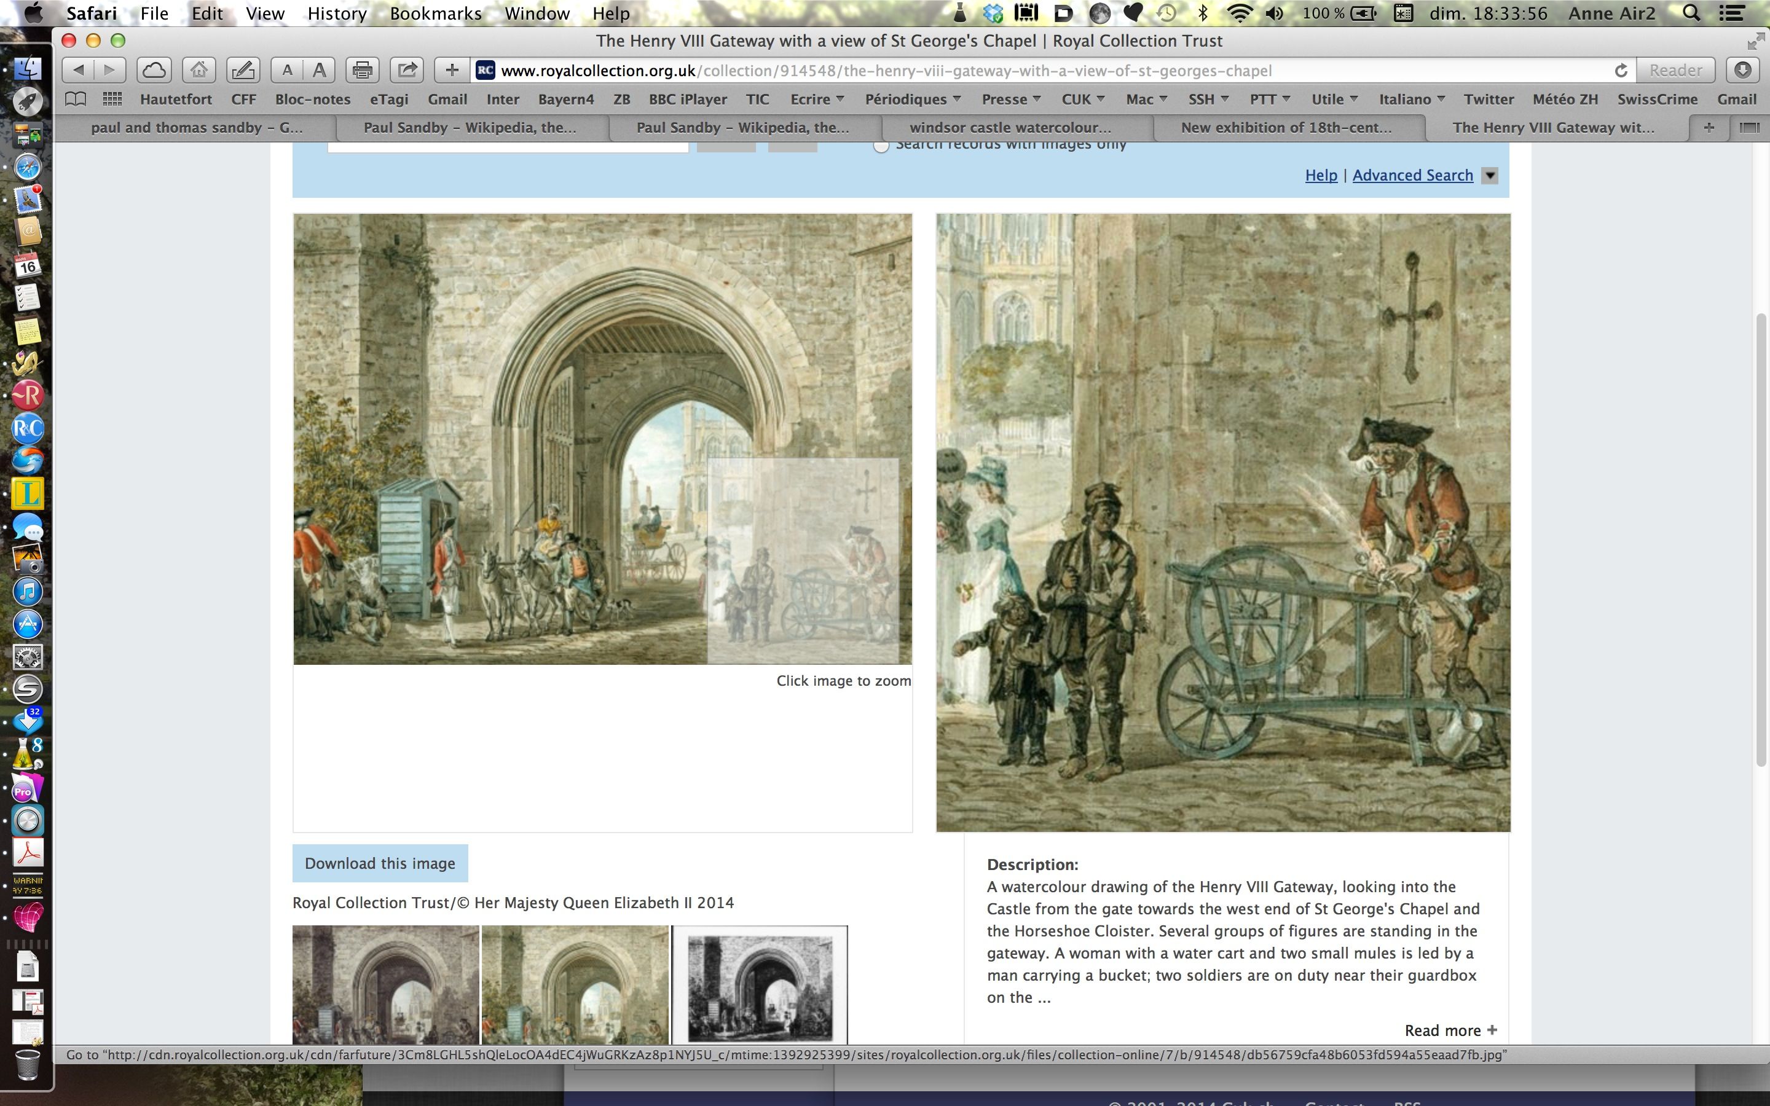Expand Mac bookmarks folder
The height and width of the screenshot is (1106, 1770).
point(1147,99)
